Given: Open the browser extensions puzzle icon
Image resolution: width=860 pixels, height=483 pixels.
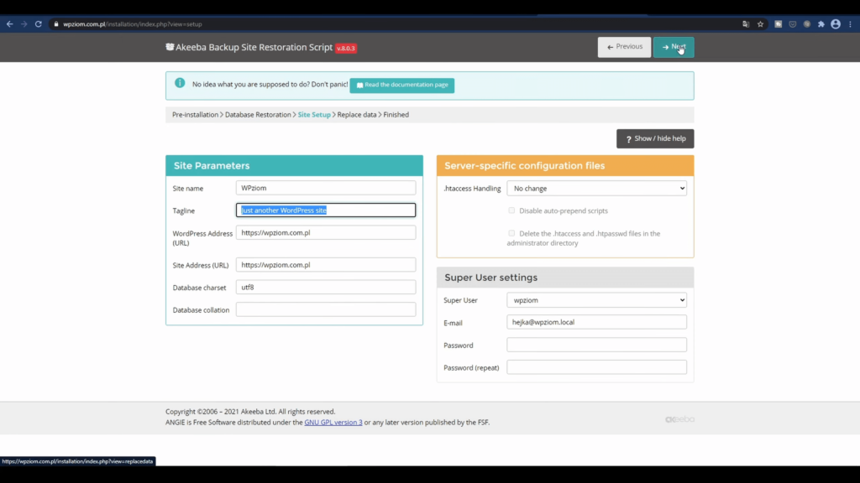Looking at the screenshot, I should (x=821, y=24).
